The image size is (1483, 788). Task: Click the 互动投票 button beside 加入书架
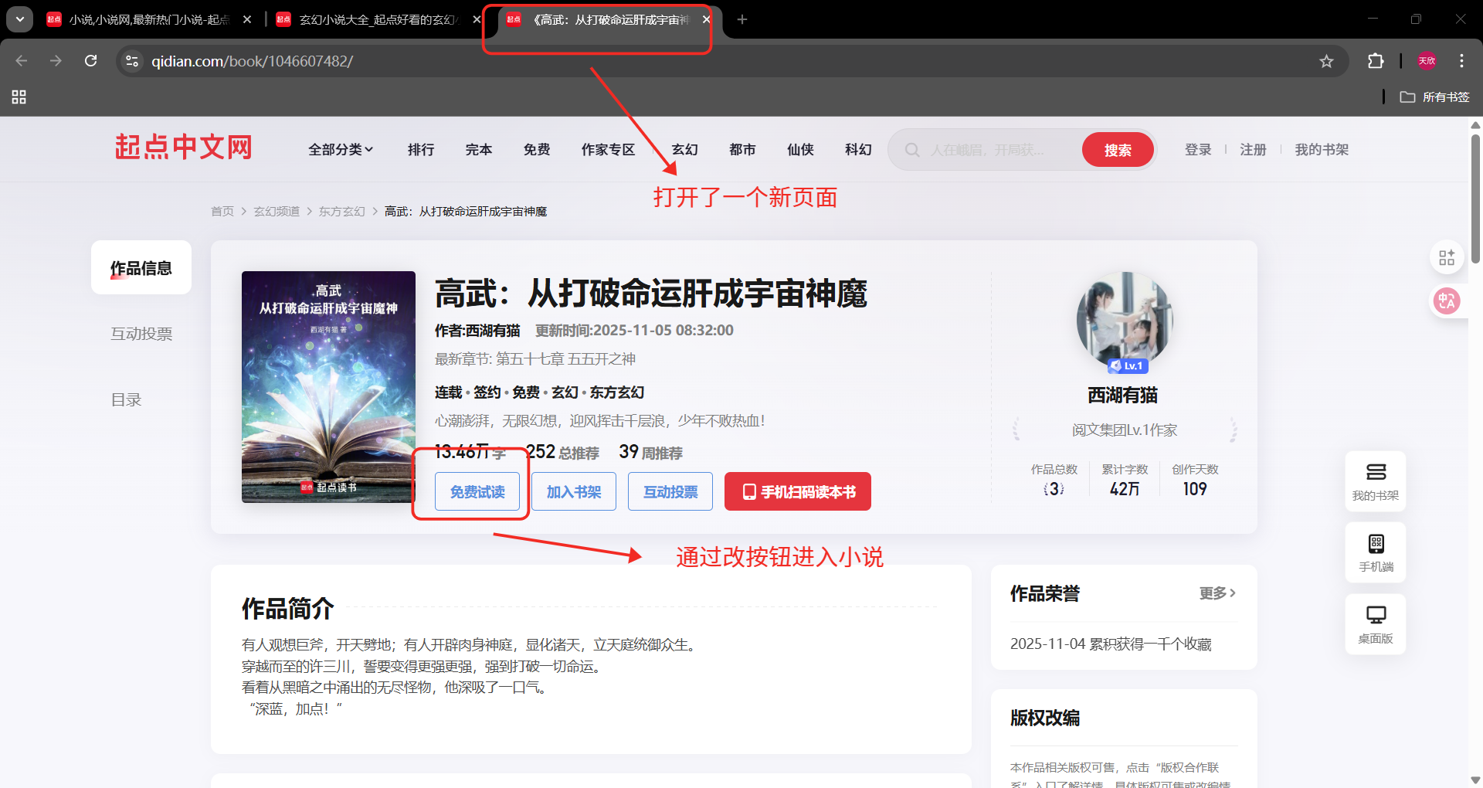(670, 491)
